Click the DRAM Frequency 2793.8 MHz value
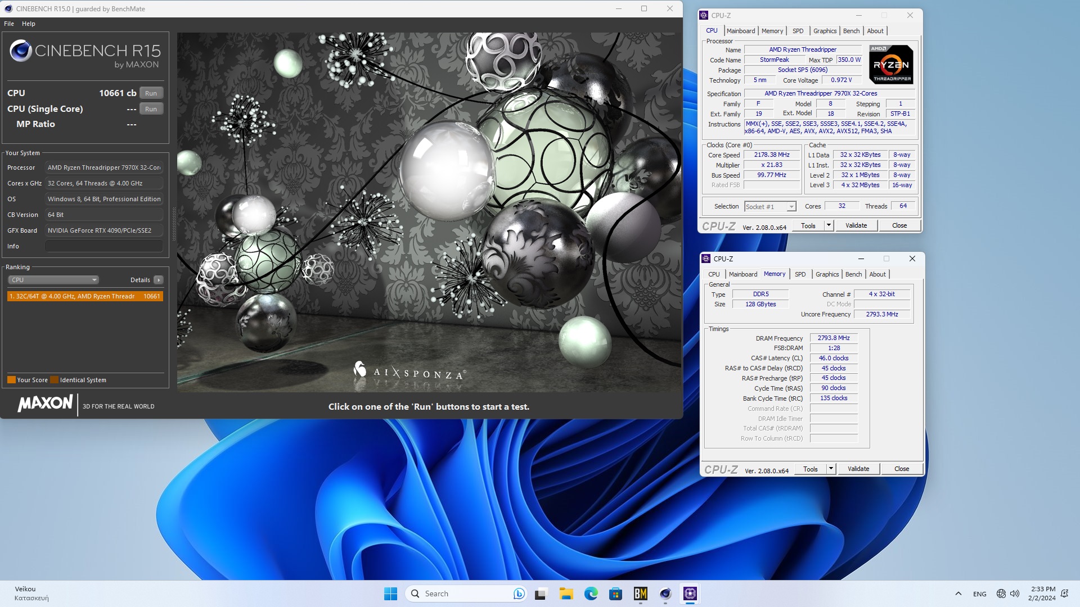 [834, 338]
